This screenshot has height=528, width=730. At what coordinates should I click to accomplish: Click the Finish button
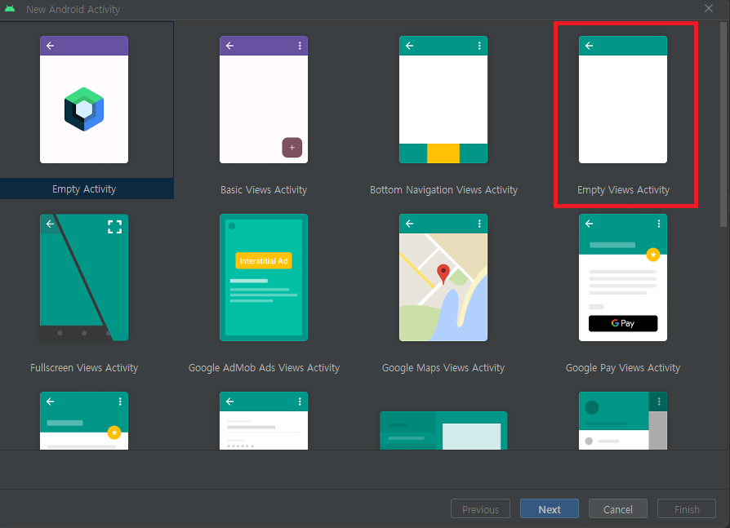[x=687, y=509]
